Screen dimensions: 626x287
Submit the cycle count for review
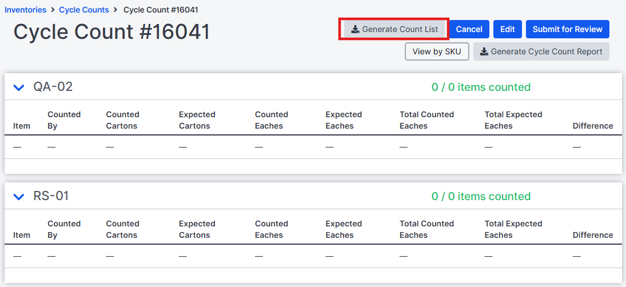click(x=567, y=29)
